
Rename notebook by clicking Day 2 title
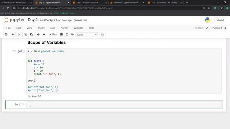[33, 20]
